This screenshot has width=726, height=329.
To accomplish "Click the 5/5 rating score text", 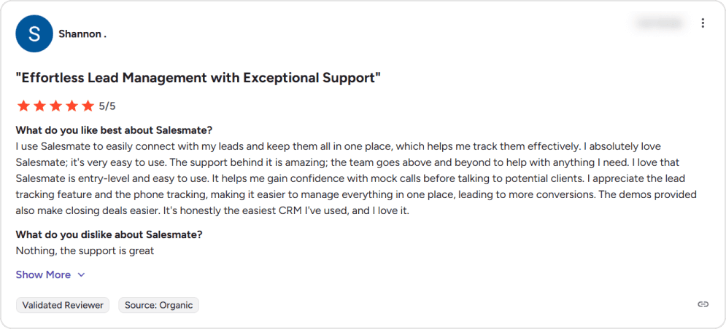I will click(107, 106).
